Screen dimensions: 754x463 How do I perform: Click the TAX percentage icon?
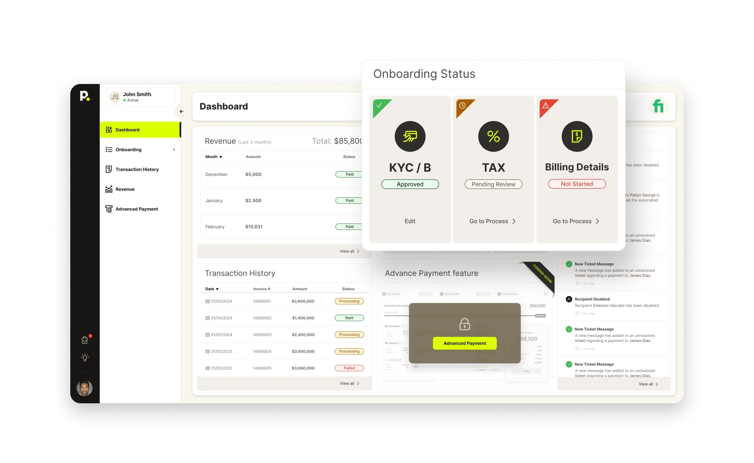click(493, 136)
